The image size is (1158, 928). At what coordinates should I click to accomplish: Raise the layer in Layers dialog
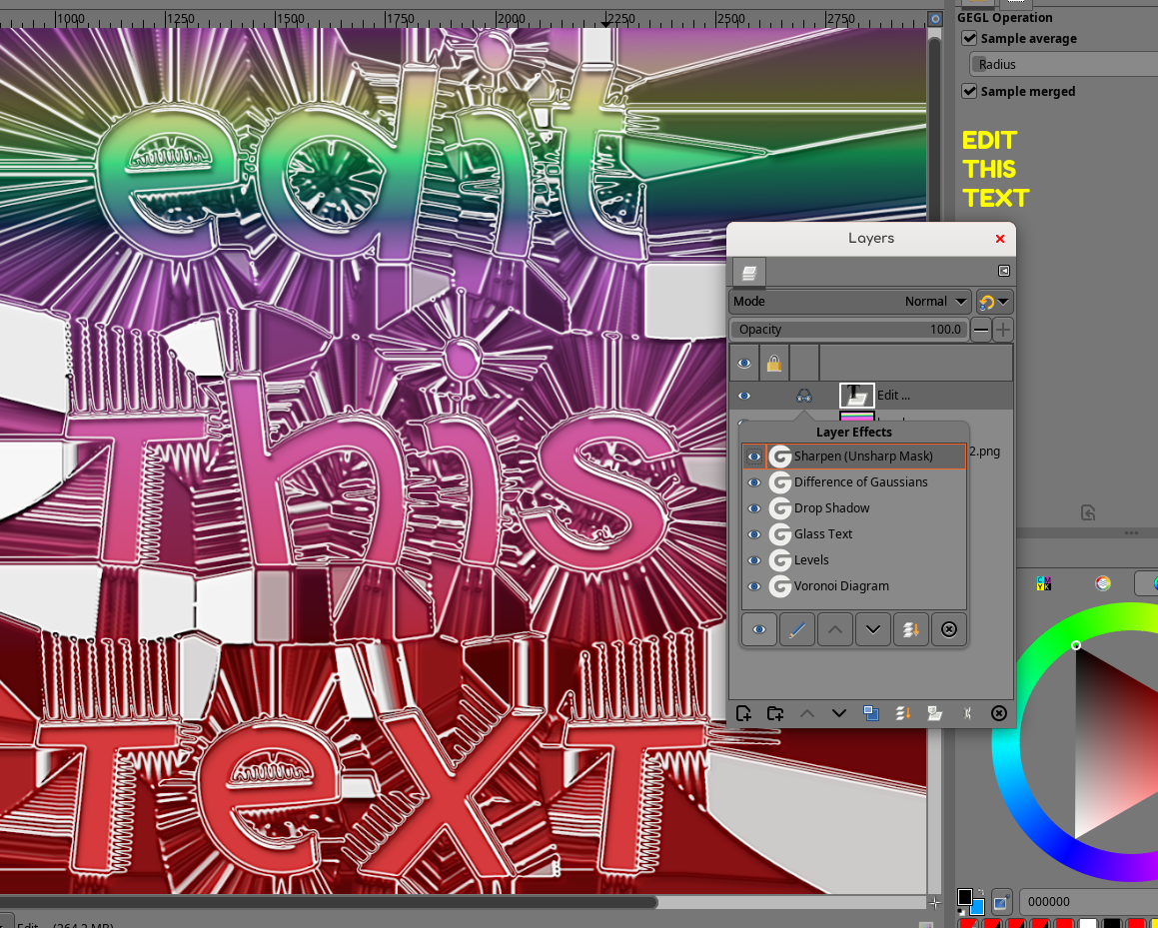click(x=807, y=713)
